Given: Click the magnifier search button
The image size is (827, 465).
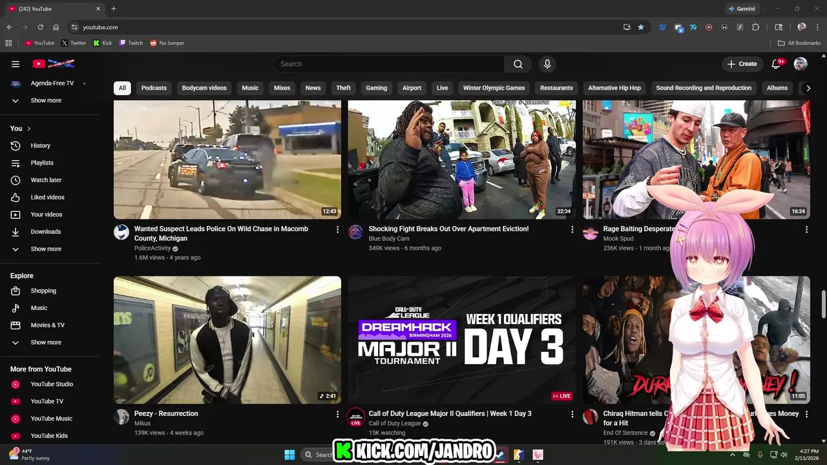Looking at the screenshot, I should [518, 64].
